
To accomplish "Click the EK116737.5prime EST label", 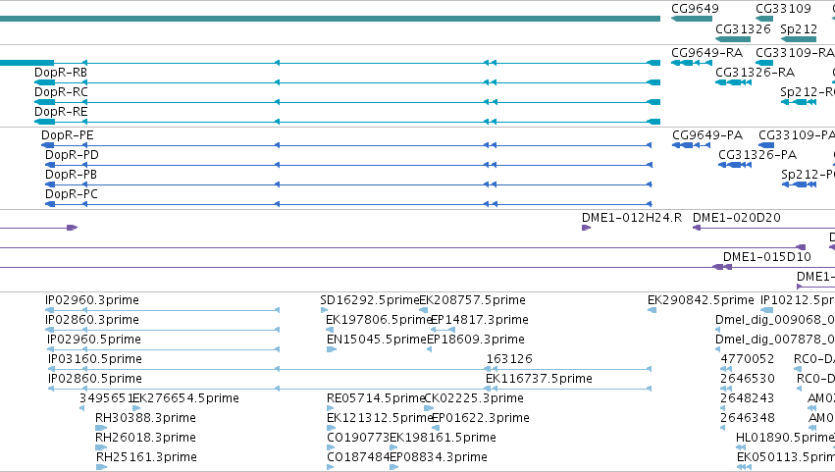I will (x=539, y=380).
